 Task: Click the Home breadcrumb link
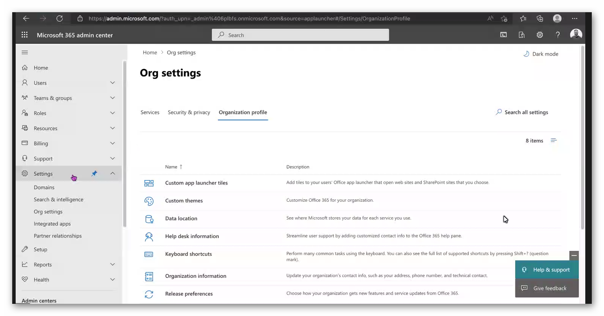click(x=150, y=53)
